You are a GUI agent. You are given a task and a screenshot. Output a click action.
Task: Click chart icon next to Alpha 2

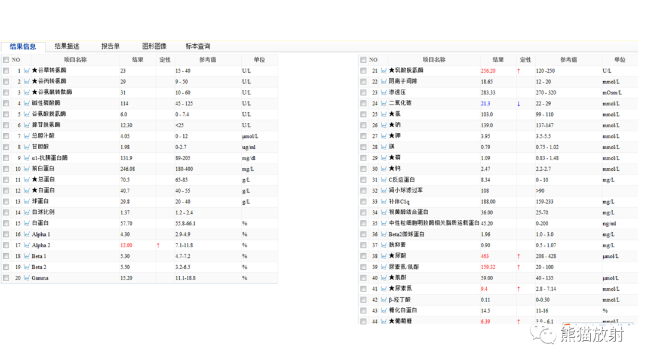[26, 245]
